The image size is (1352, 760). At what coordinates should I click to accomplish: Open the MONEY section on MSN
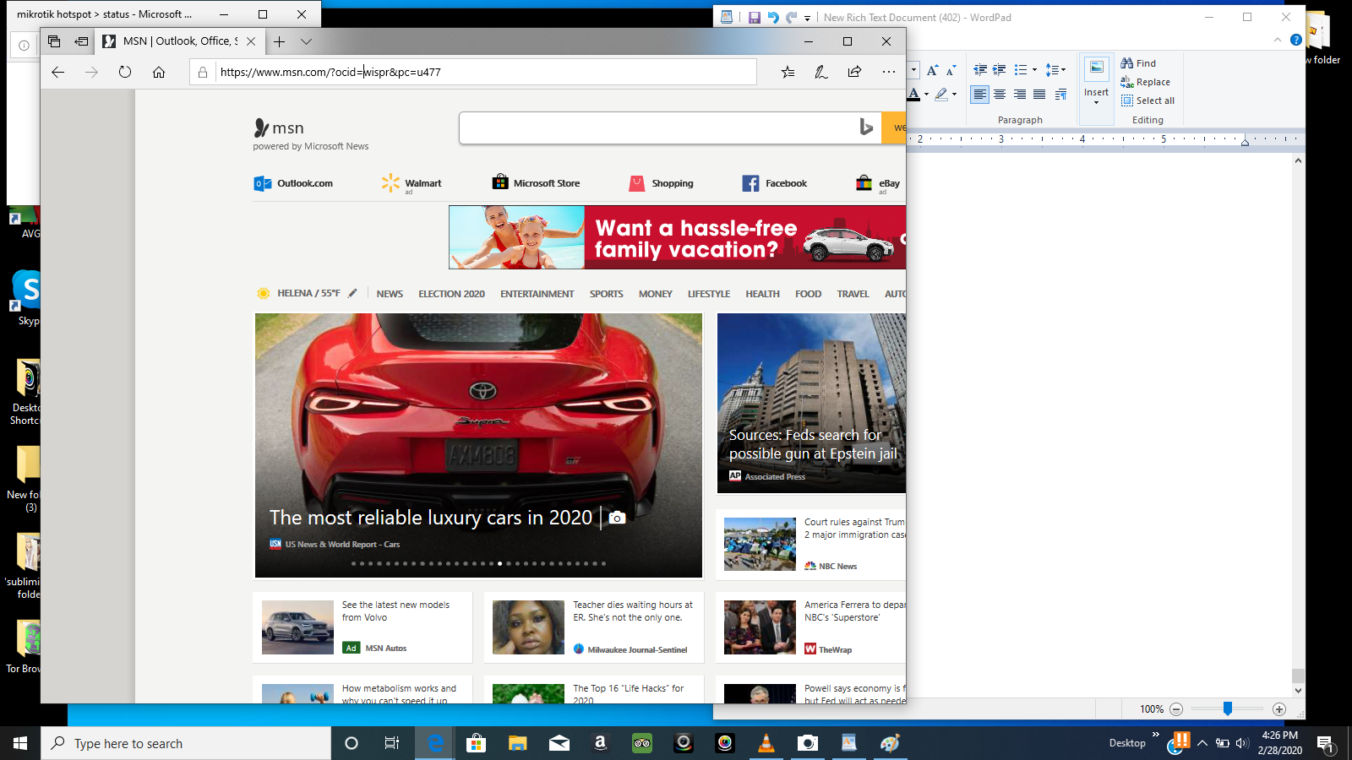pyautogui.click(x=656, y=294)
